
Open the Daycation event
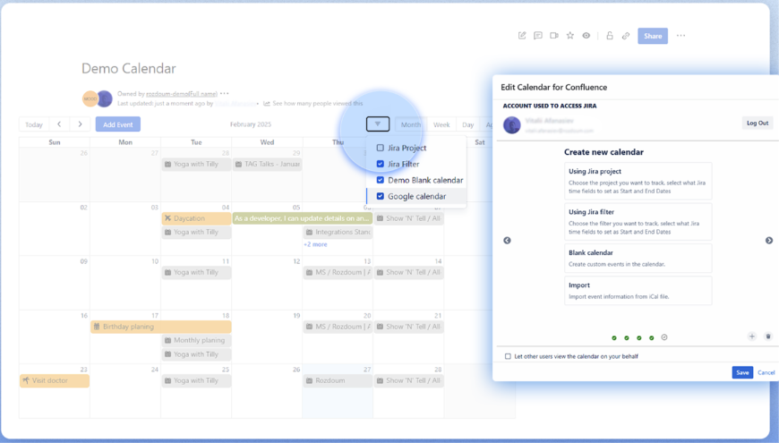click(x=196, y=218)
